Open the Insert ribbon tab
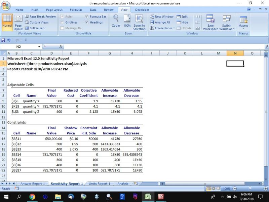This screenshot has height=202, width=269. coord(35,10)
